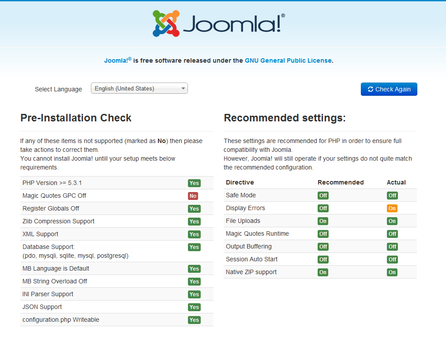Click the actual Off badge for Magic Quotes Runtime
The image size is (446, 339).
coord(392,234)
